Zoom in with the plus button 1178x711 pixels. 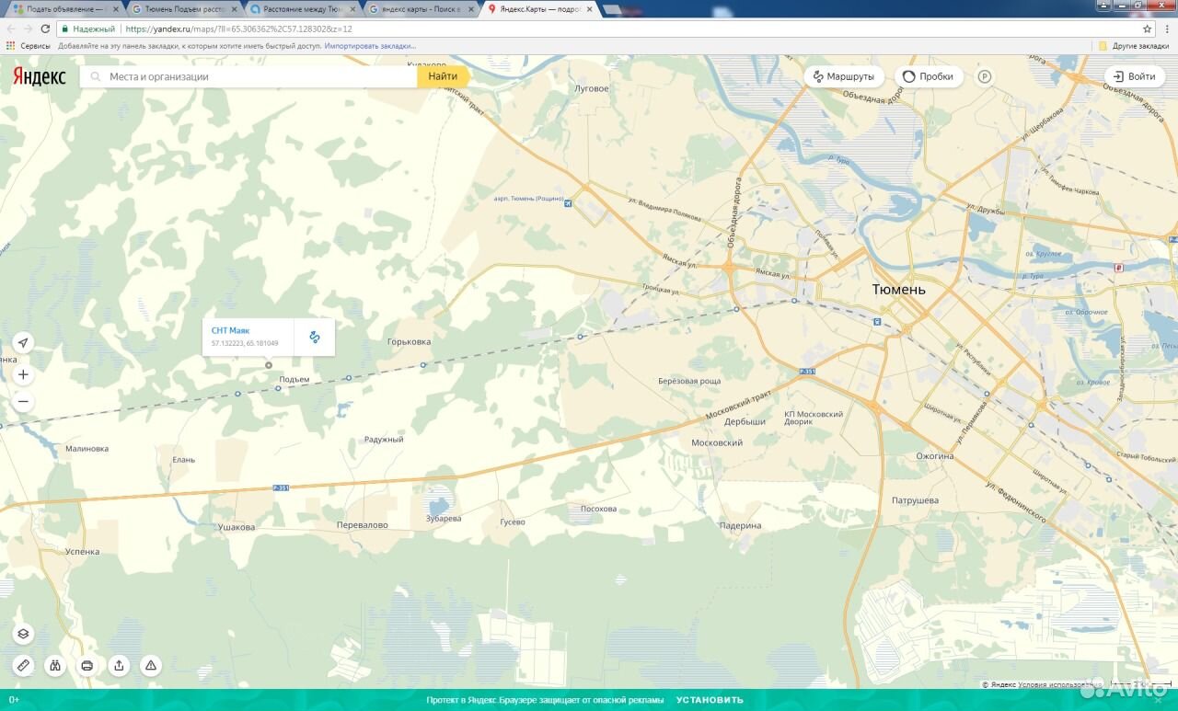(x=24, y=374)
